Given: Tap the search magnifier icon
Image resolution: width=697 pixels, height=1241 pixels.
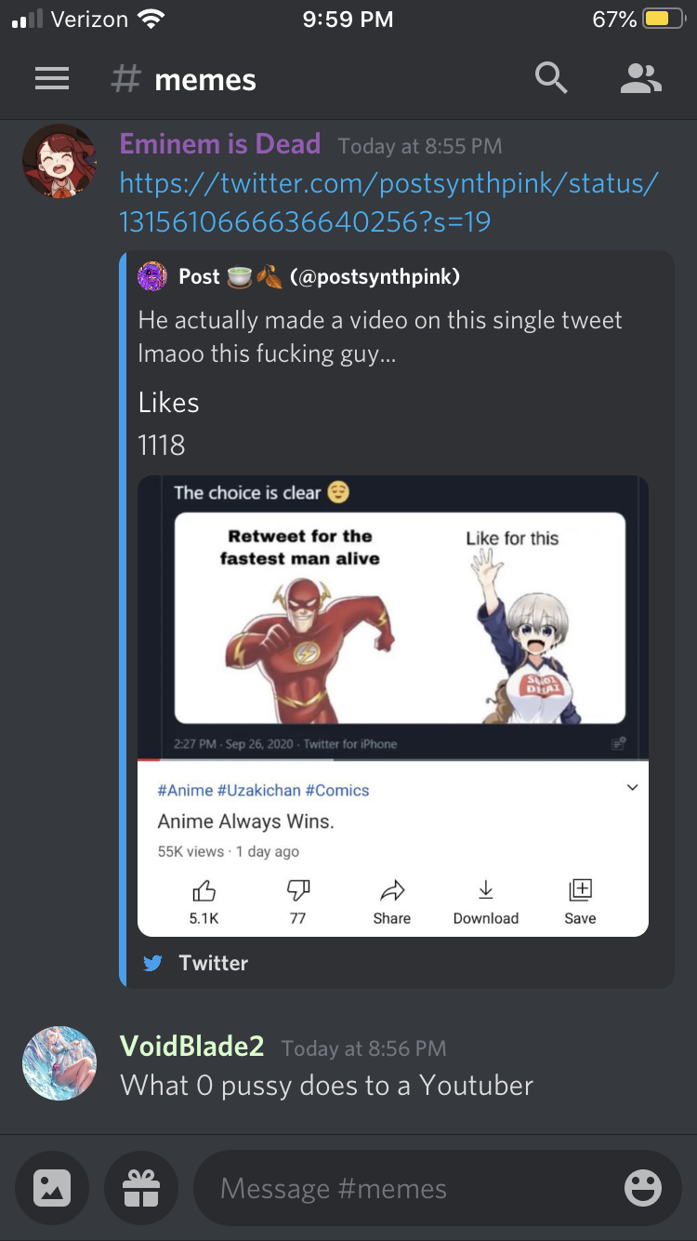Looking at the screenshot, I should pos(551,79).
